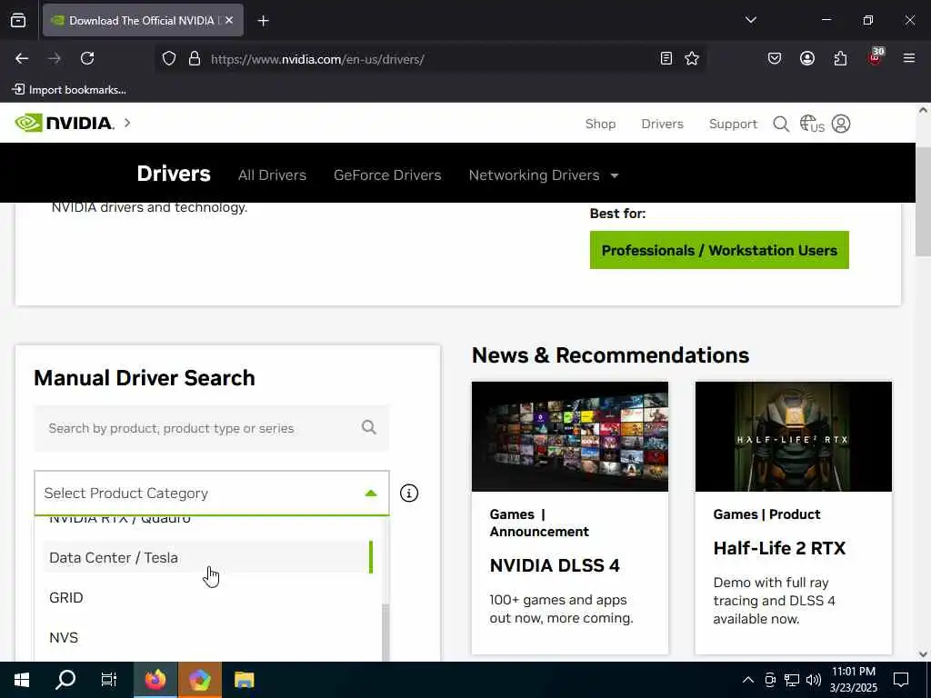This screenshot has width=931, height=698.
Task: Open the Drivers top navigation item
Action: coord(662,124)
